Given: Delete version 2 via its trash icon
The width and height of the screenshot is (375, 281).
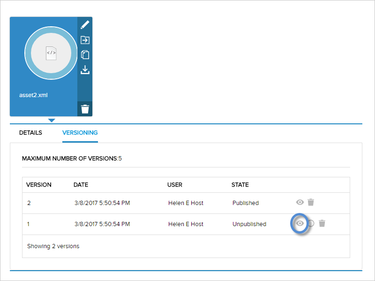Looking at the screenshot, I should pyautogui.click(x=311, y=202).
